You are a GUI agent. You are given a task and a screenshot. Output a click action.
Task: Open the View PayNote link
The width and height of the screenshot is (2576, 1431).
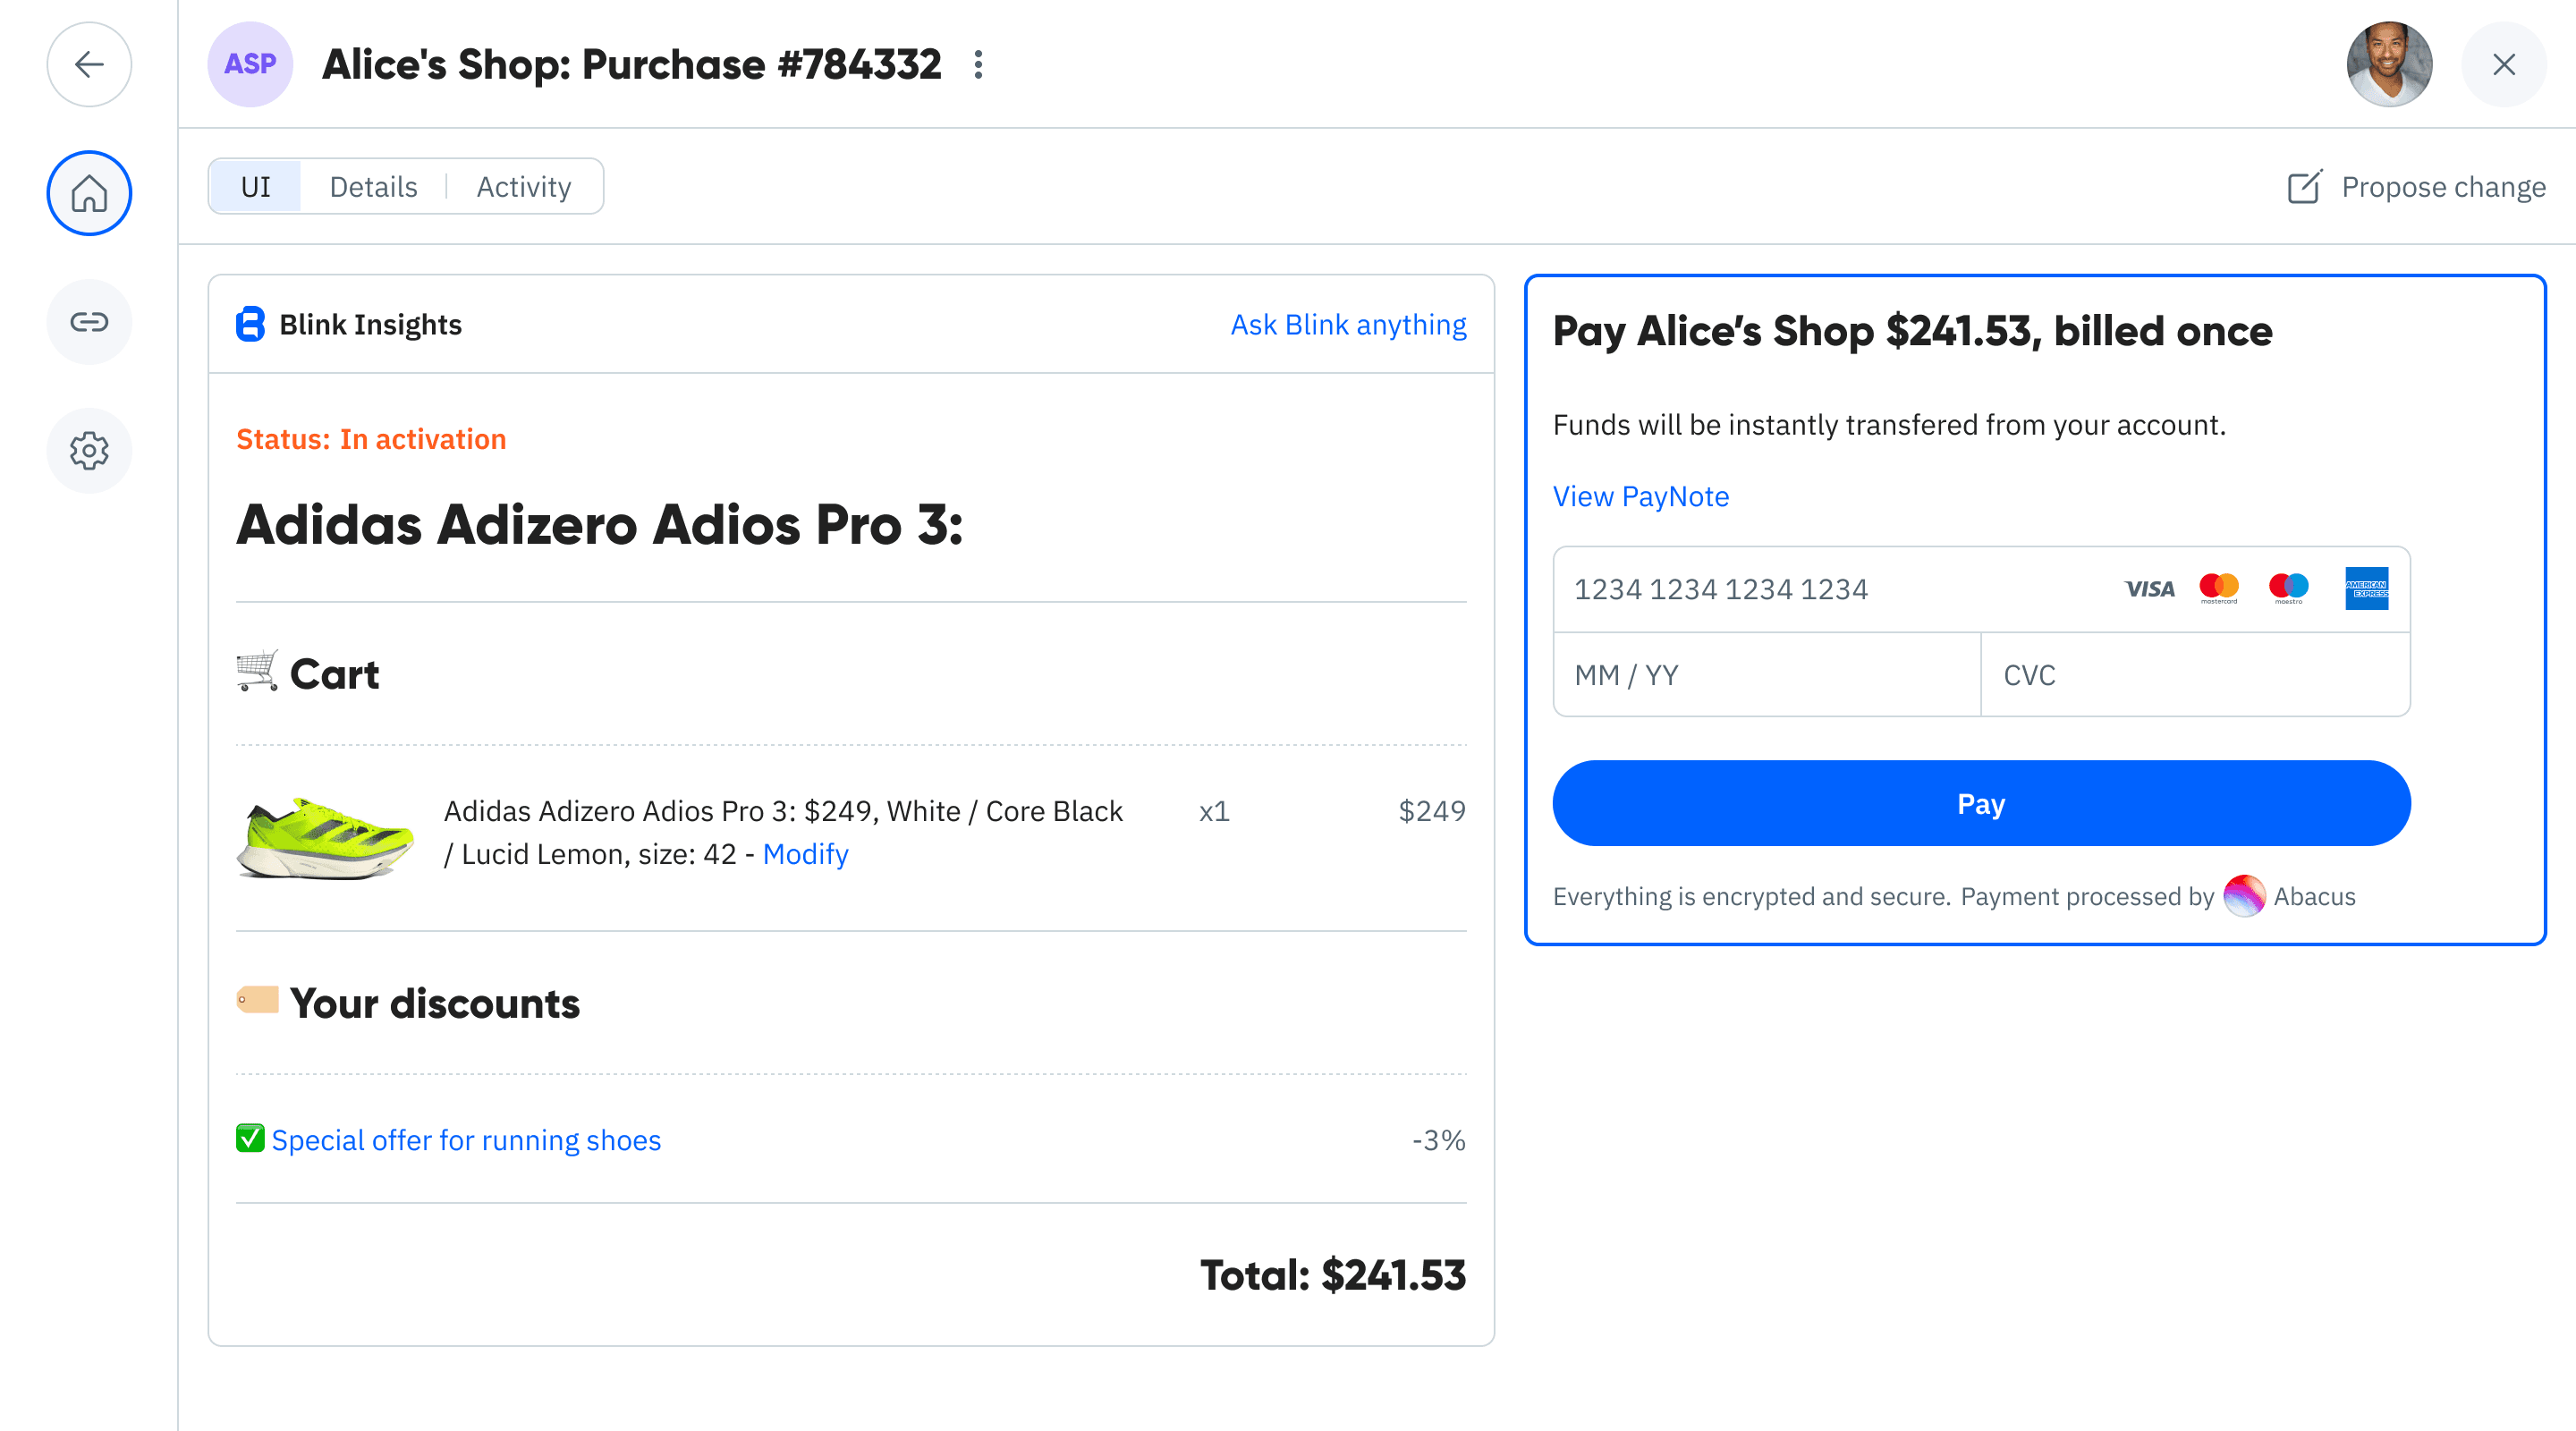[x=1640, y=496]
